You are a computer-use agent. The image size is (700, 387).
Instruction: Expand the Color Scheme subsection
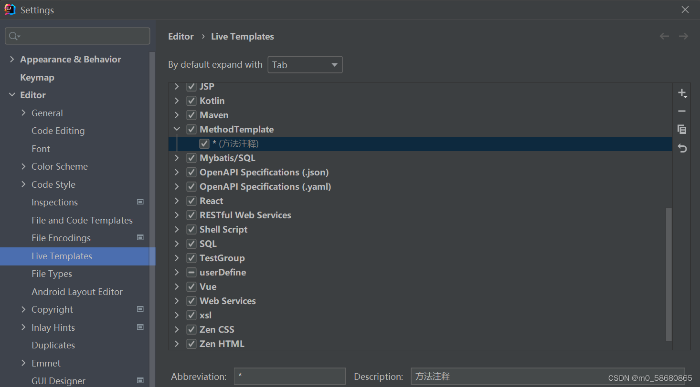click(x=23, y=166)
